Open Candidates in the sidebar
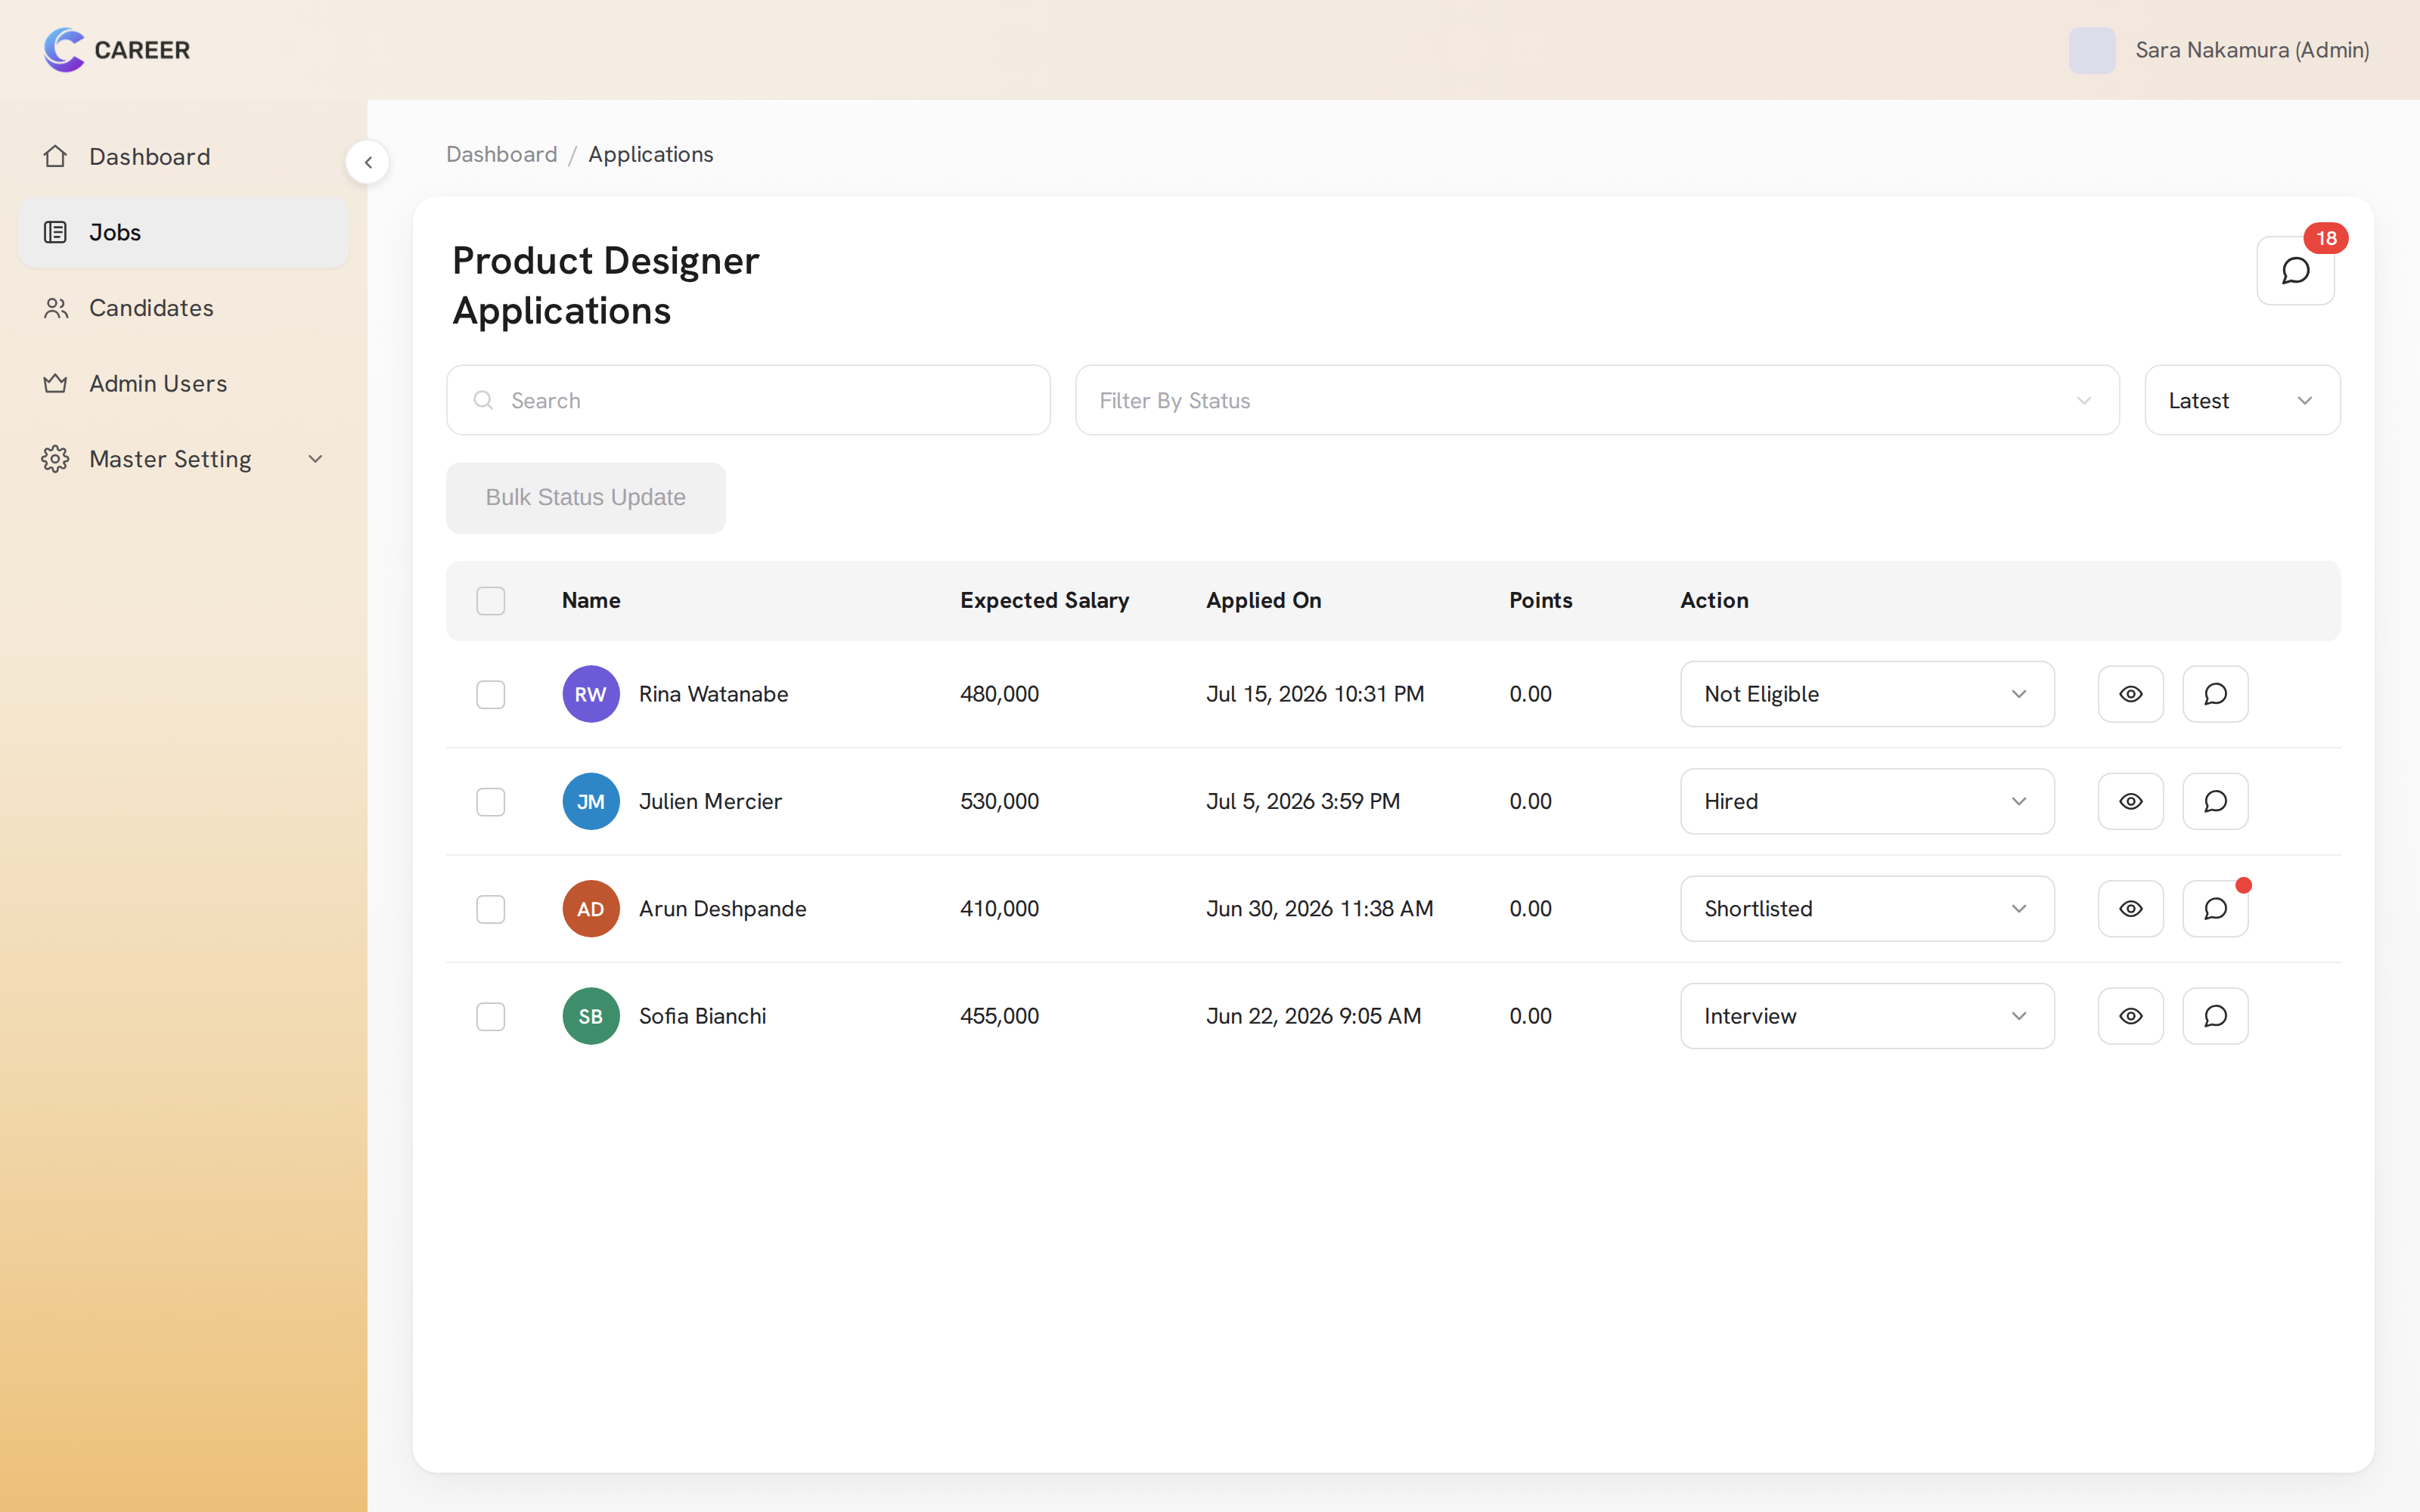The image size is (2420, 1512). [x=184, y=308]
